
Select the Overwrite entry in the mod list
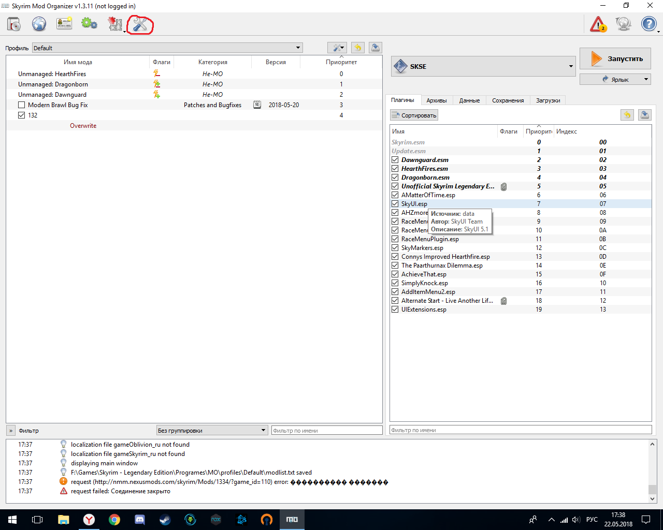pyautogui.click(x=83, y=126)
